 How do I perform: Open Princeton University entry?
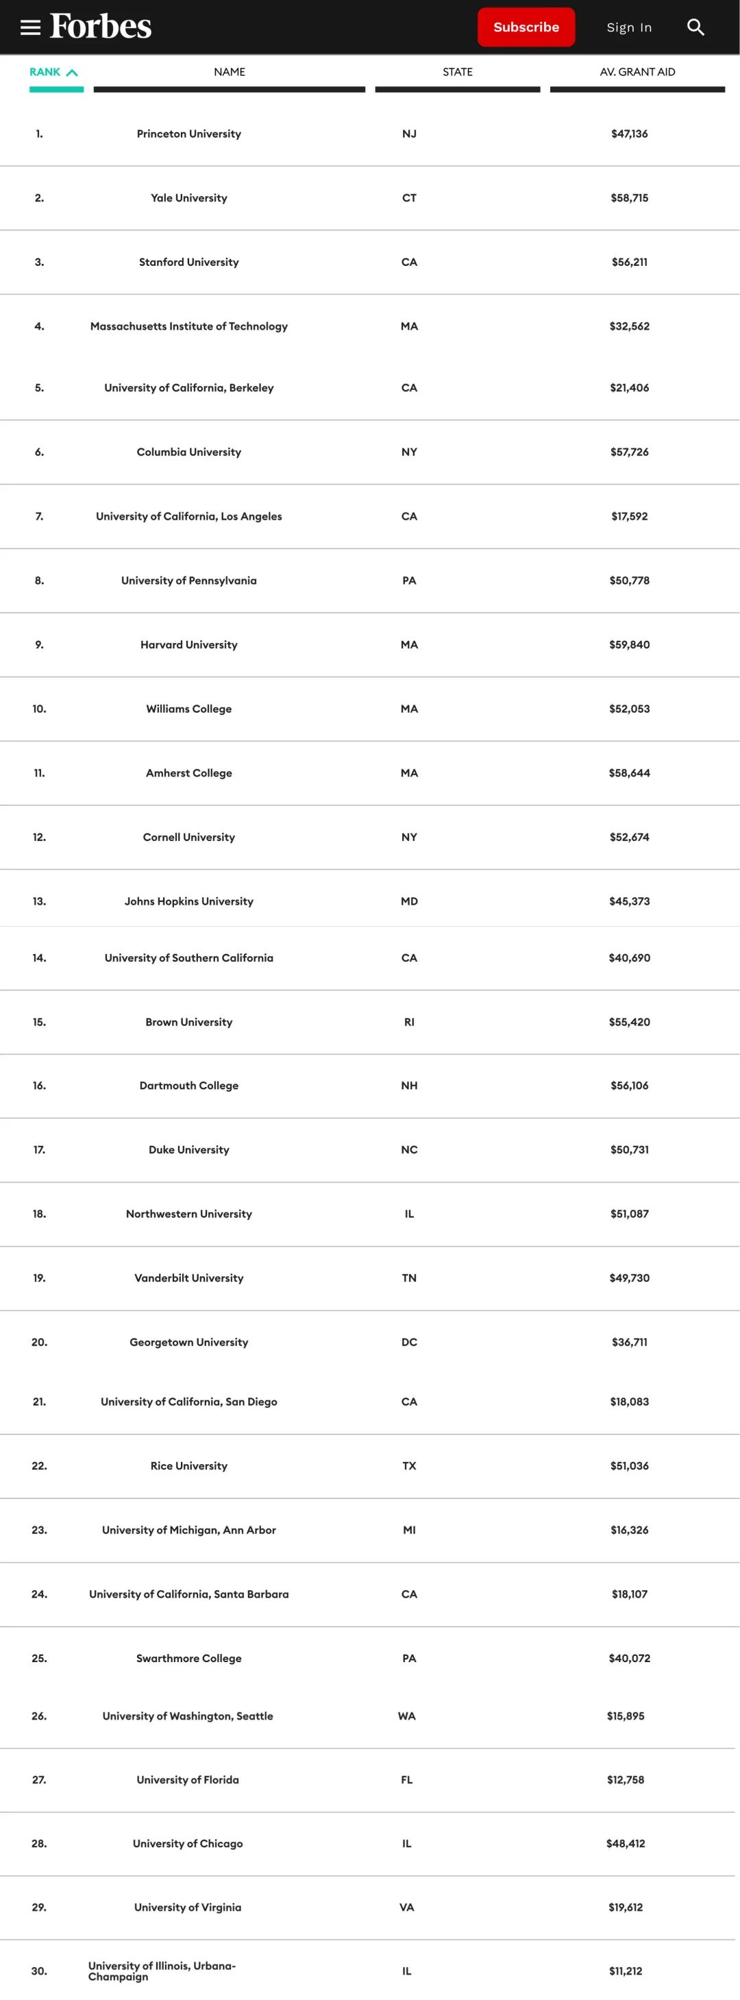[x=188, y=134]
